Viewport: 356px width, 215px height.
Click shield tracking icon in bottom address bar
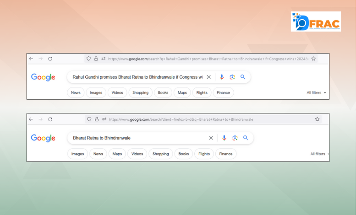point(89,119)
